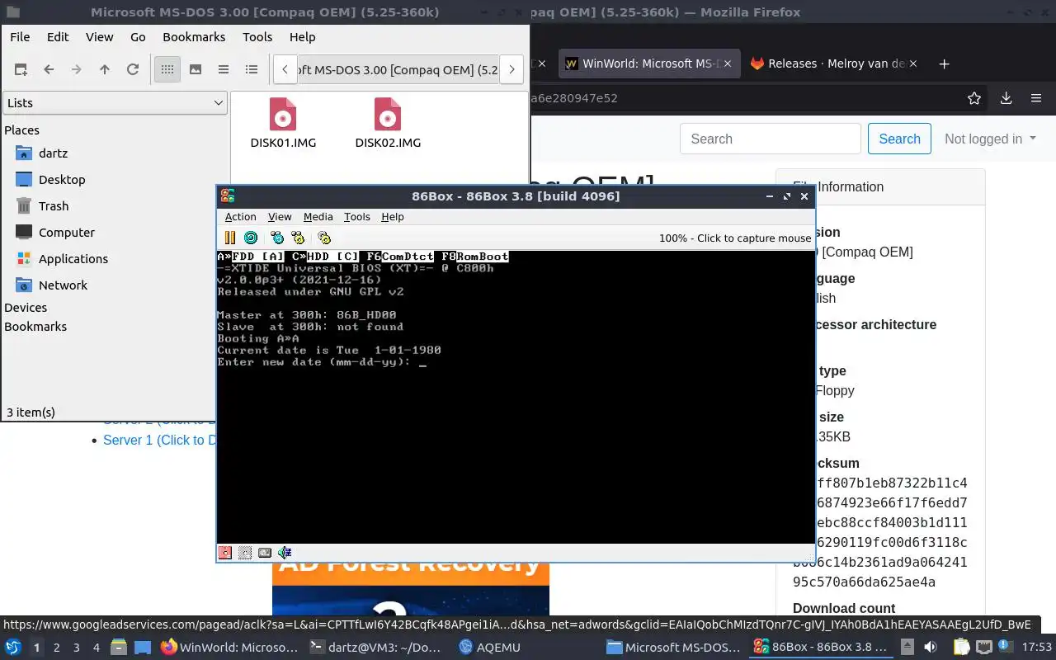Open File menu in file manager
This screenshot has height=660, width=1056.
click(x=20, y=37)
